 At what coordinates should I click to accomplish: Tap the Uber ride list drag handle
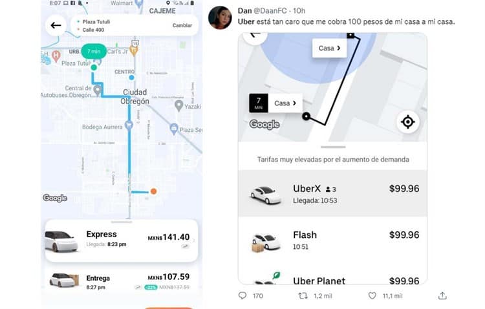(333, 147)
